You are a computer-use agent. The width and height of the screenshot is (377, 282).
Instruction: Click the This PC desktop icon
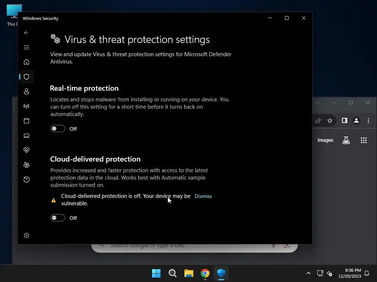[12, 15]
